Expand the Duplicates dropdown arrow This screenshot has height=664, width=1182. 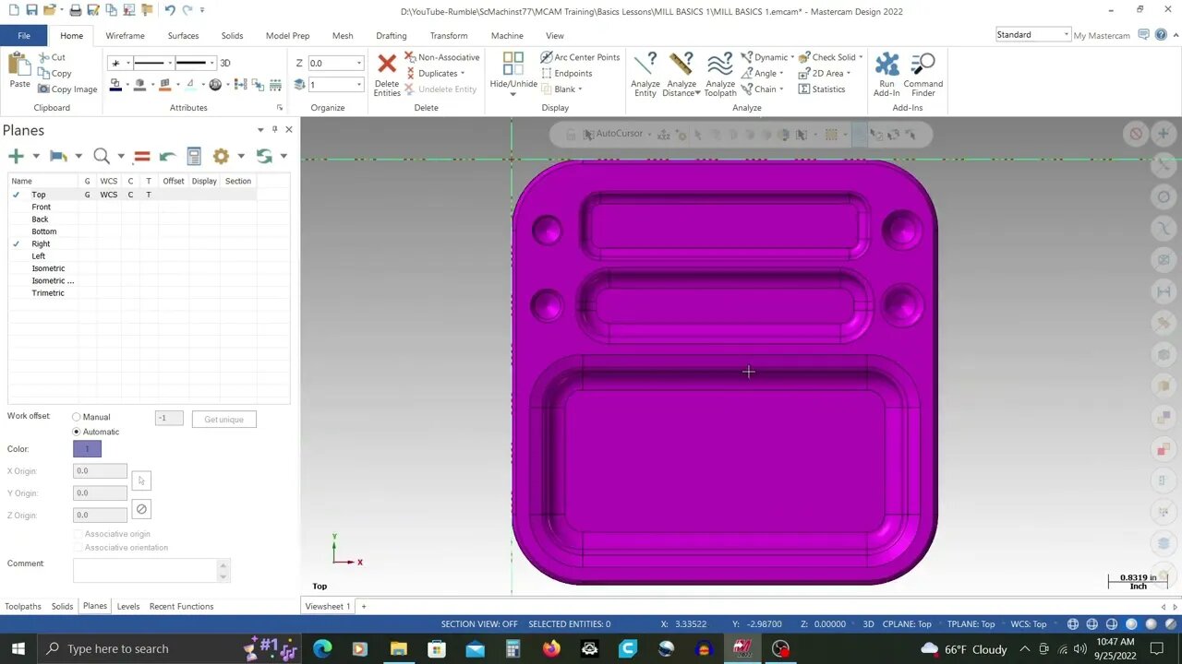(x=463, y=74)
